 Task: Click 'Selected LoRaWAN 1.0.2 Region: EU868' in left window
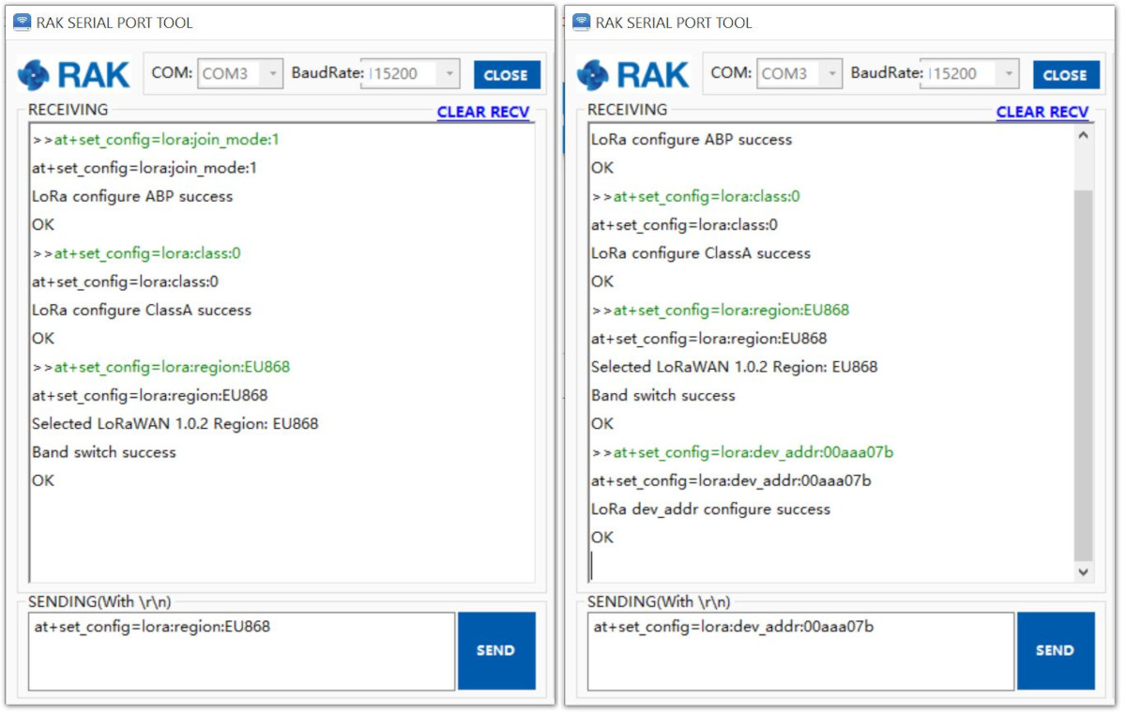[x=175, y=423]
